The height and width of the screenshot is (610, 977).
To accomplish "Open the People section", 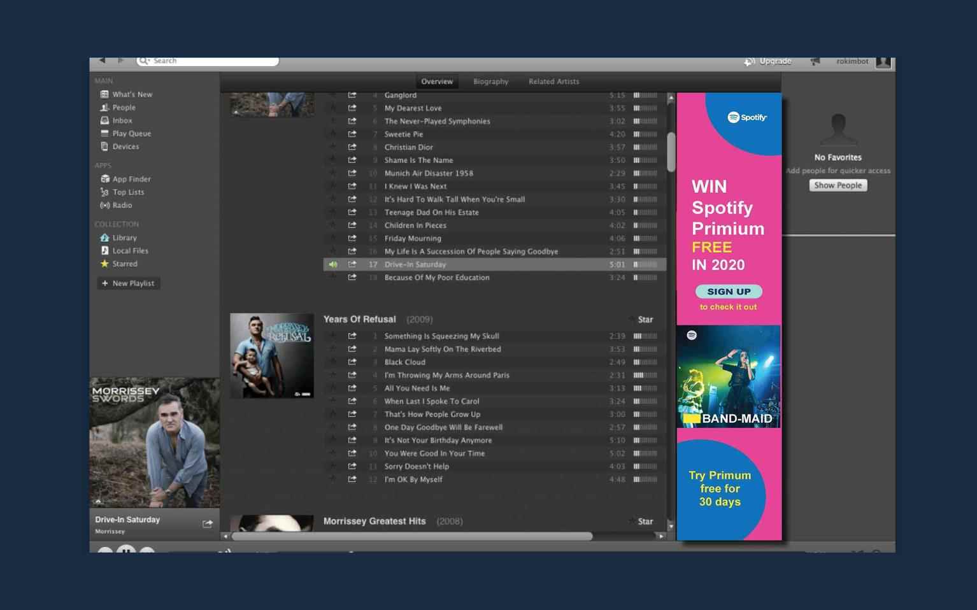I will 118,108.
